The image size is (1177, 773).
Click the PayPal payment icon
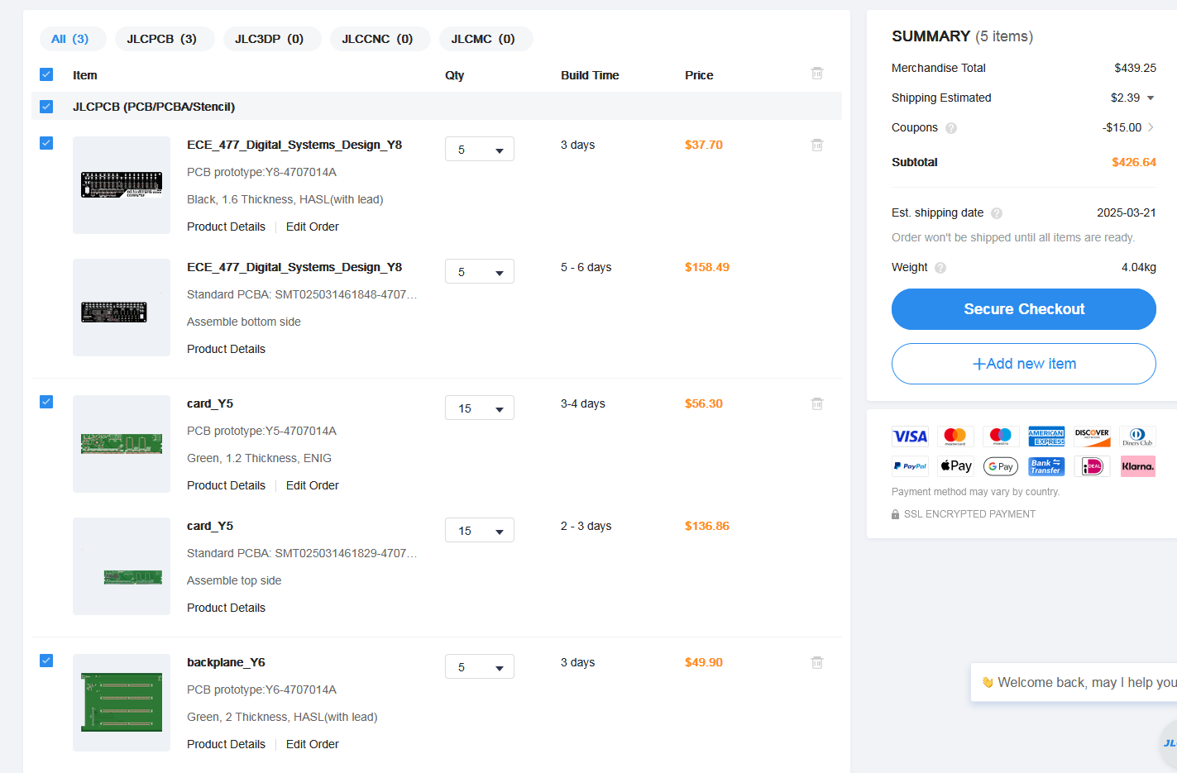point(910,466)
